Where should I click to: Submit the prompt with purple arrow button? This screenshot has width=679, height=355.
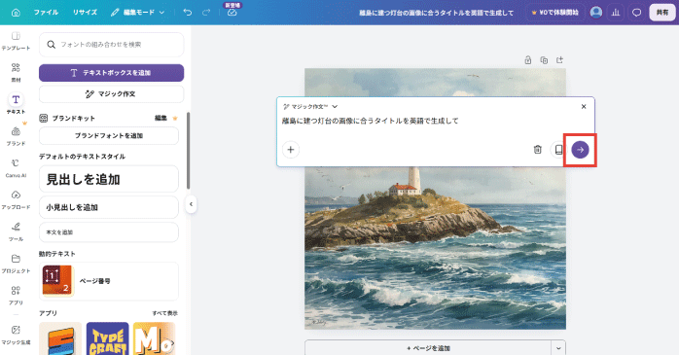(x=581, y=150)
